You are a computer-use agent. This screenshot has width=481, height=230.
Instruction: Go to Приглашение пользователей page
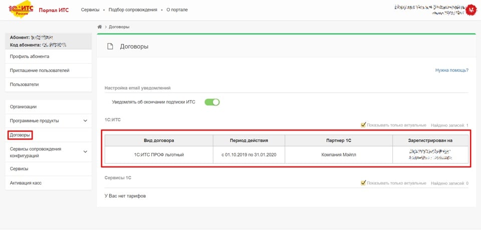tap(40, 70)
